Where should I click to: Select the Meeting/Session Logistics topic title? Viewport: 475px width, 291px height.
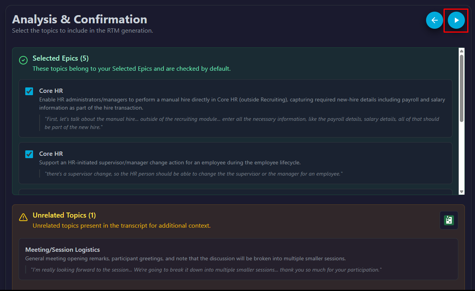[x=63, y=250]
